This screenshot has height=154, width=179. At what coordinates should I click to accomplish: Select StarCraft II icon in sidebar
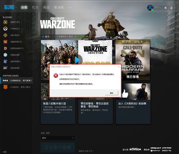pos(5,62)
